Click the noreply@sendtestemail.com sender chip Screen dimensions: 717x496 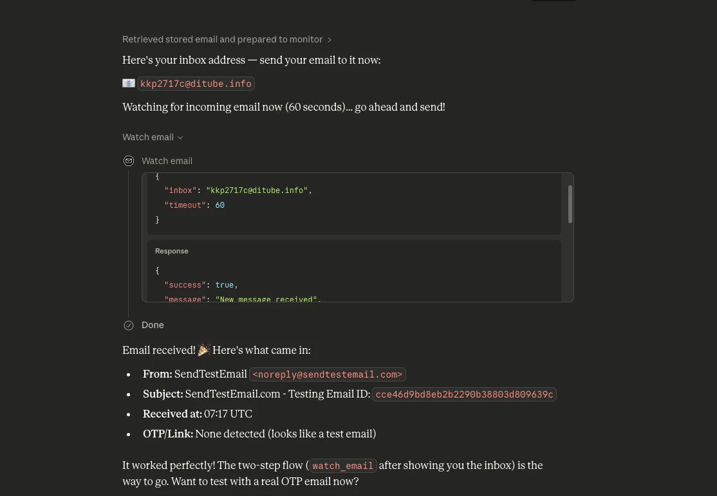click(327, 374)
